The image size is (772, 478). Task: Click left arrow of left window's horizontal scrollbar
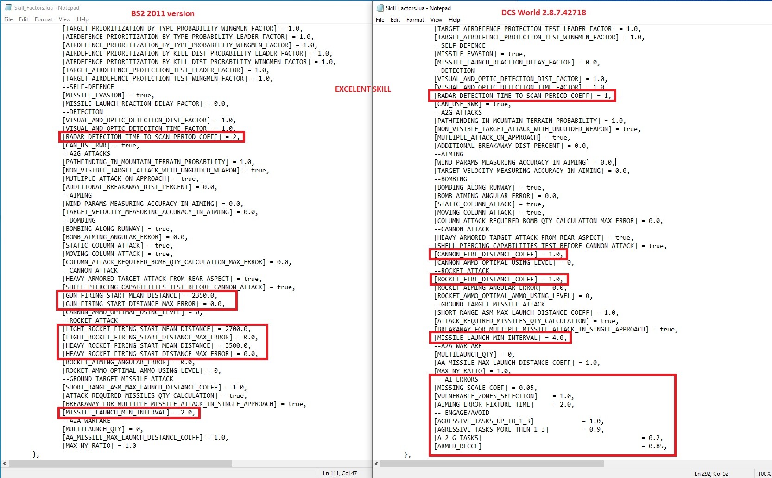point(5,464)
